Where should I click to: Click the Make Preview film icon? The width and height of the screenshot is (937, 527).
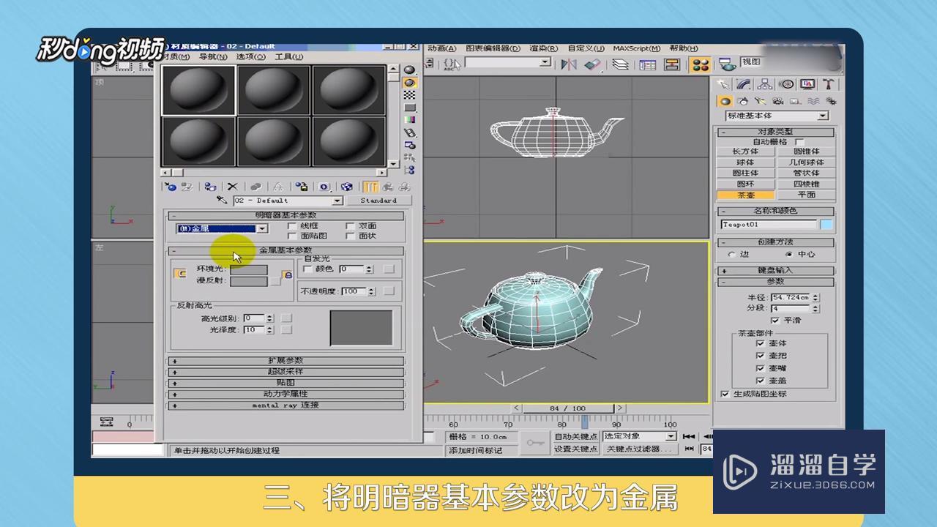[410, 132]
